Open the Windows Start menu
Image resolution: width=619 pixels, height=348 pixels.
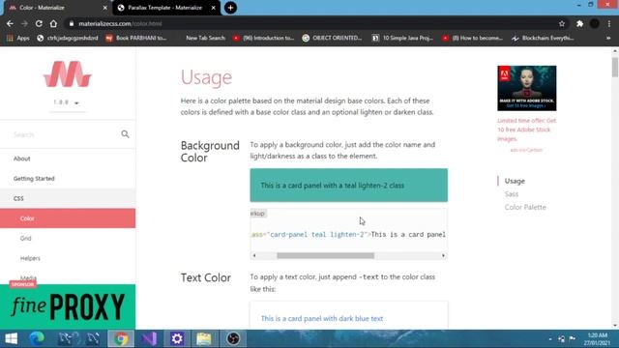11,338
